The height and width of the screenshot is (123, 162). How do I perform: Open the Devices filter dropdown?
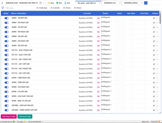tap(67, 8)
